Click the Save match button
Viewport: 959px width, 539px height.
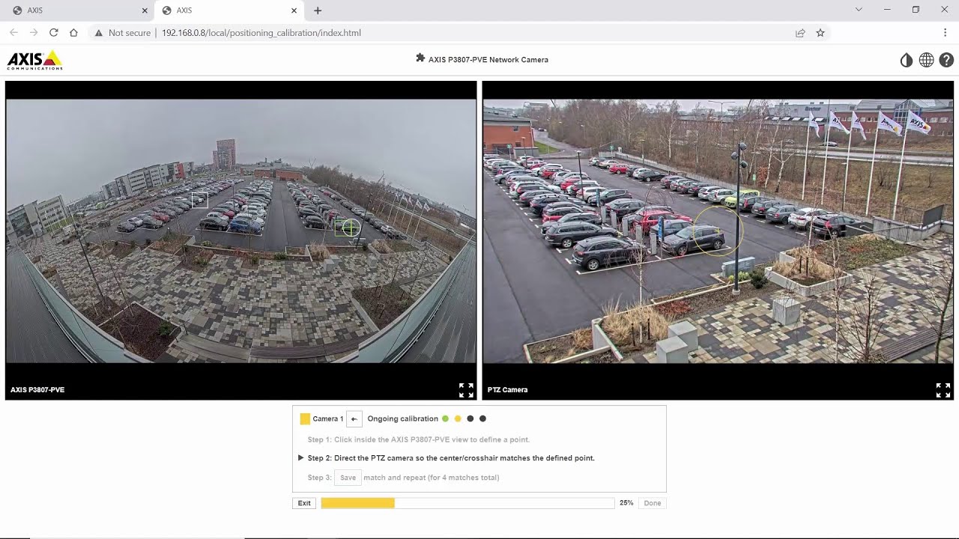[348, 478]
